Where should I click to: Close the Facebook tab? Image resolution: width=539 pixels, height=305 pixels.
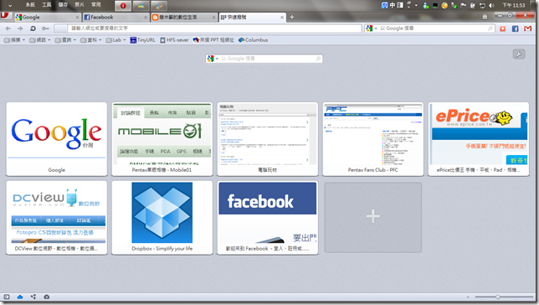(x=146, y=18)
